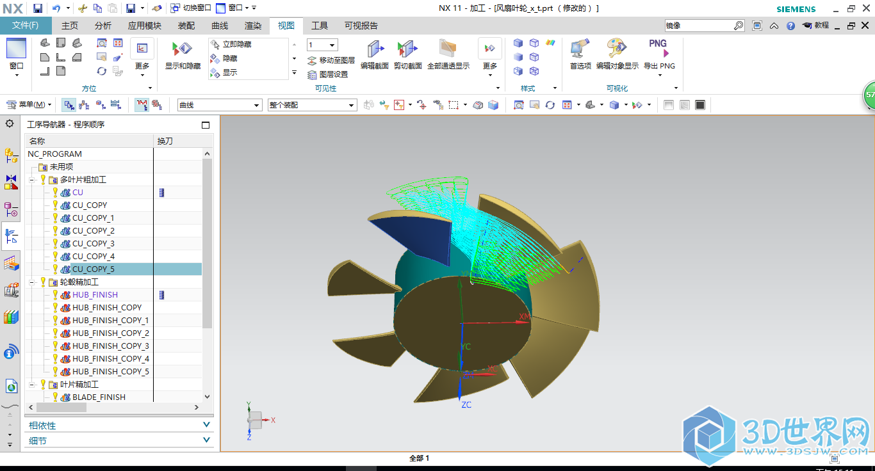Click the Export PNG (导出 PNG) icon
The height and width of the screenshot is (471, 875).
coord(658,49)
